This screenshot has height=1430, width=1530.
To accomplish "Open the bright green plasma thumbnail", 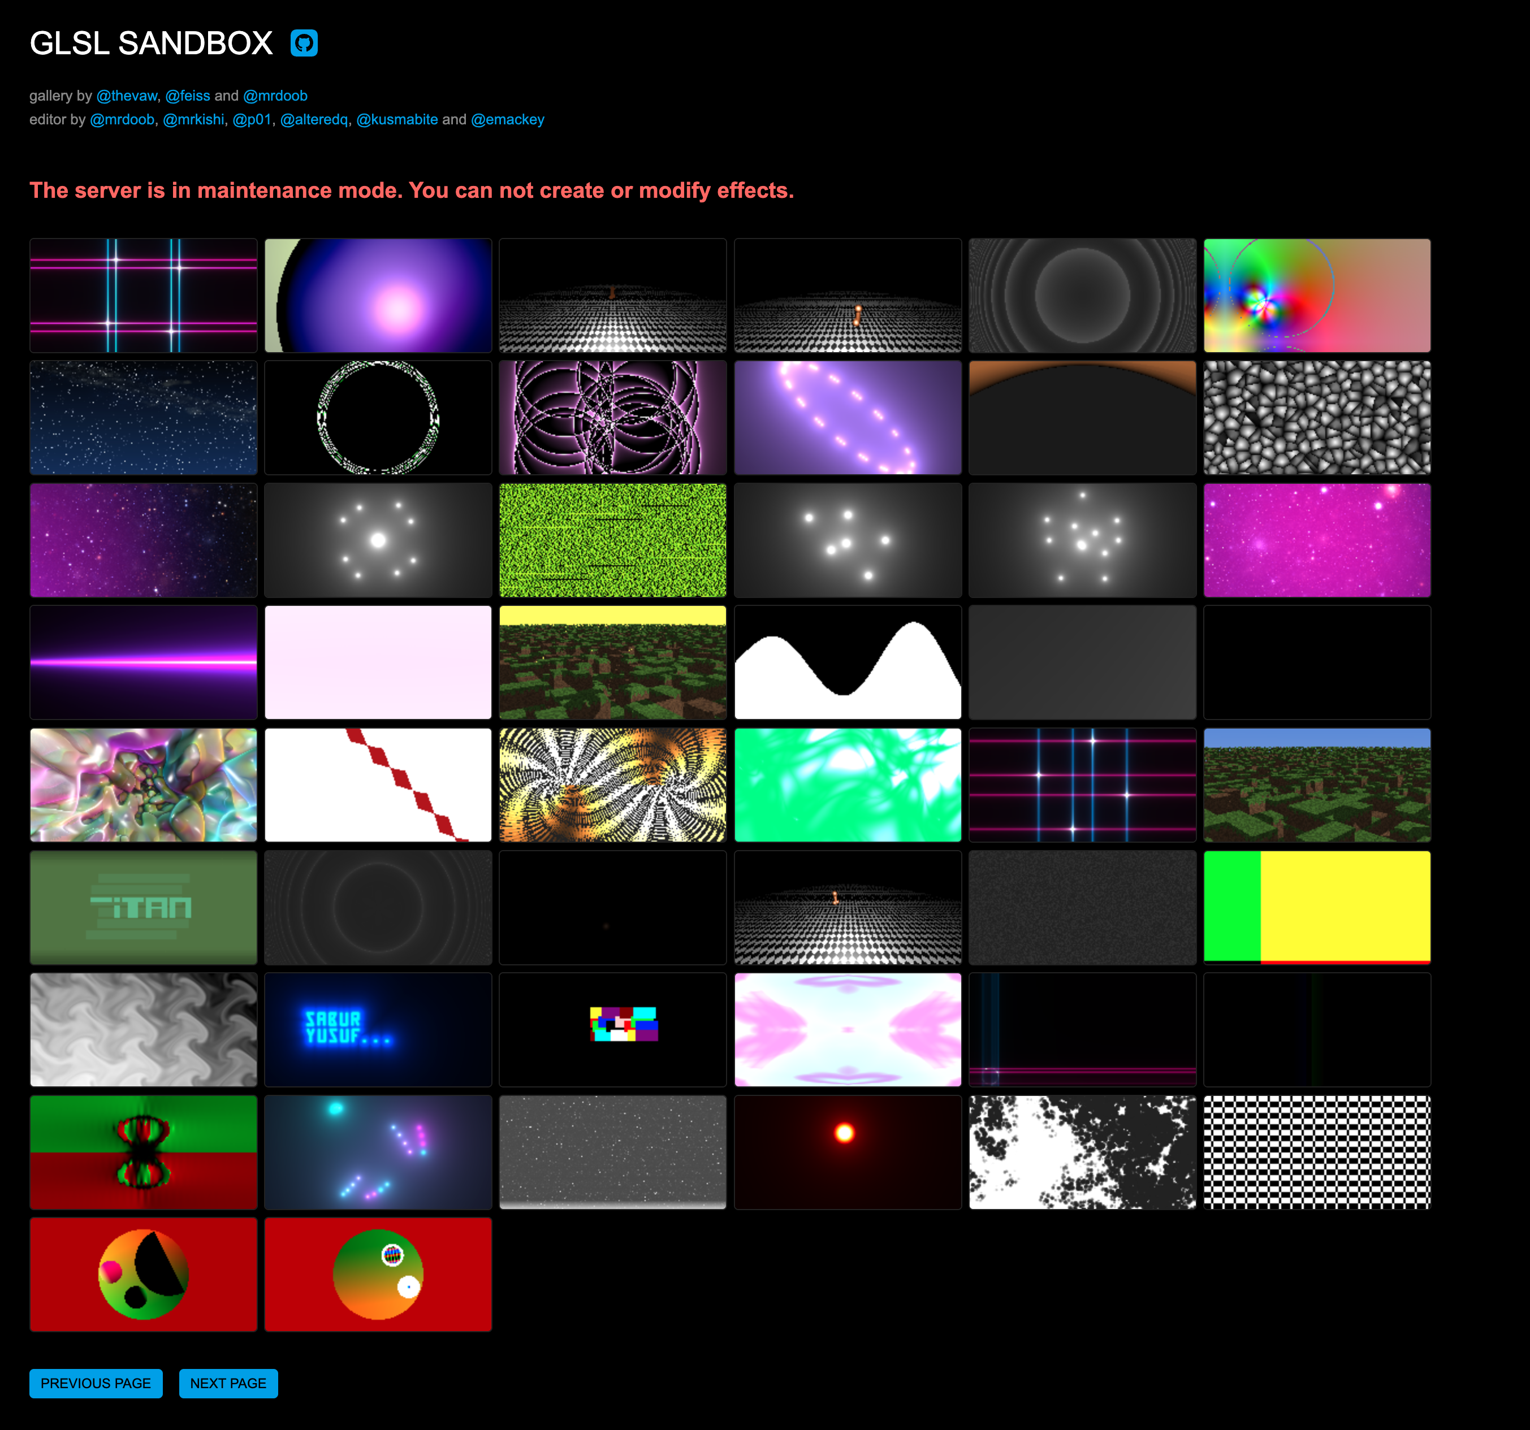I will [848, 785].
